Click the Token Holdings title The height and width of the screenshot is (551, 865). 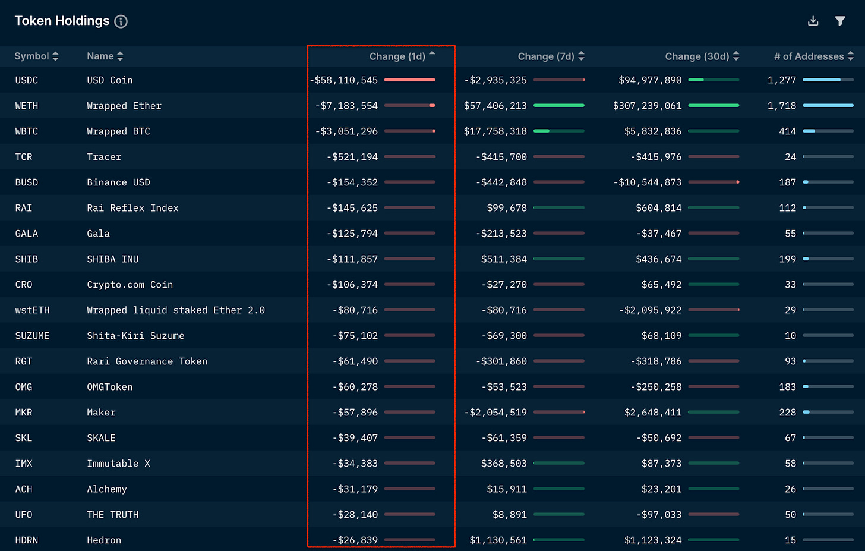coord(62,21)
